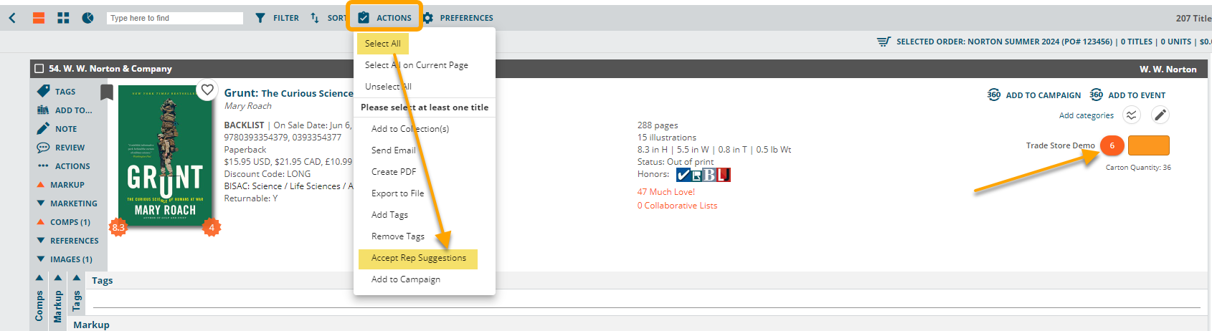
Task: Click the 'Type here to find' search field
Action: tap(175, 18)
